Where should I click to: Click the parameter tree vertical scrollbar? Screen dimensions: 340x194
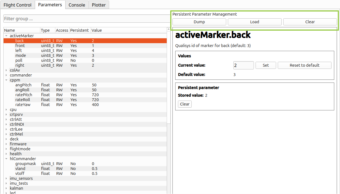tap(169, 77)
